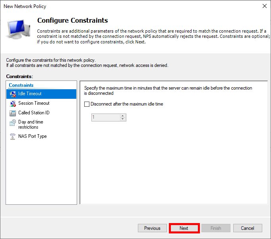Cancel the New Network Policy wizard
This screenshot has width=271, height=239.
click(x=247, y=228)
